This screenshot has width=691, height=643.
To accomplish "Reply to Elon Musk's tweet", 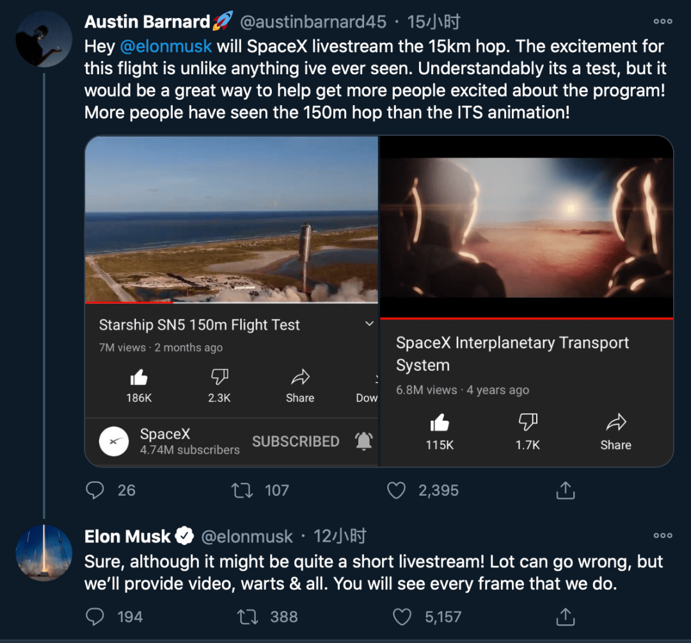I will coord(95,617).
